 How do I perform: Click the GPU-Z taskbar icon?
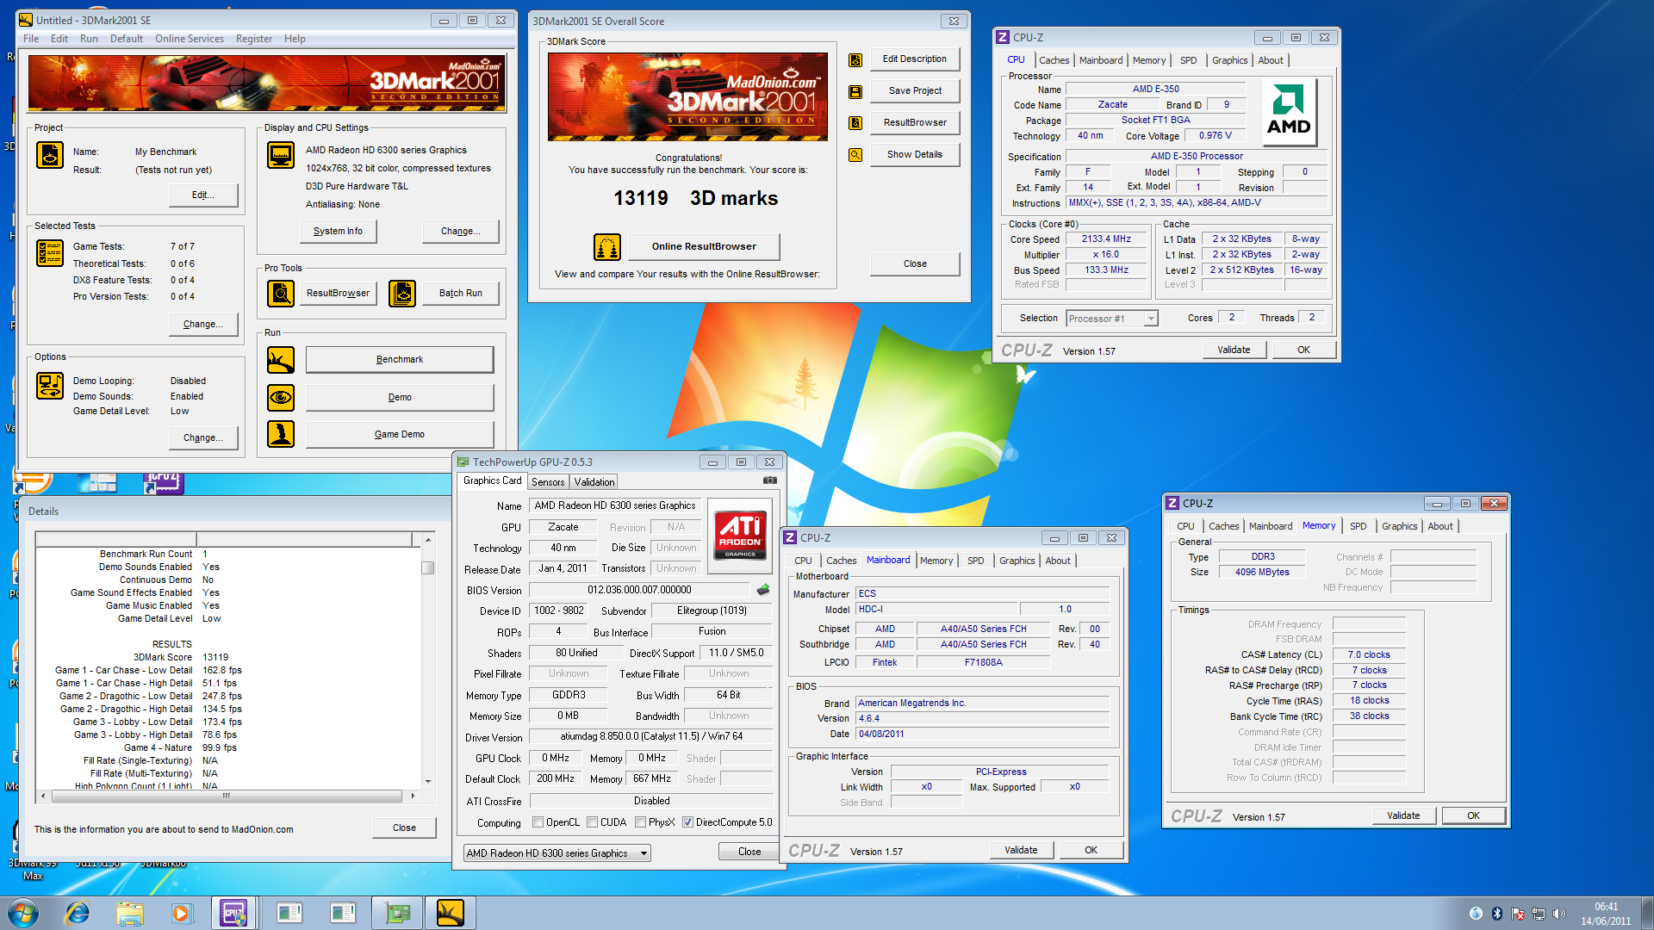(397, 913)
